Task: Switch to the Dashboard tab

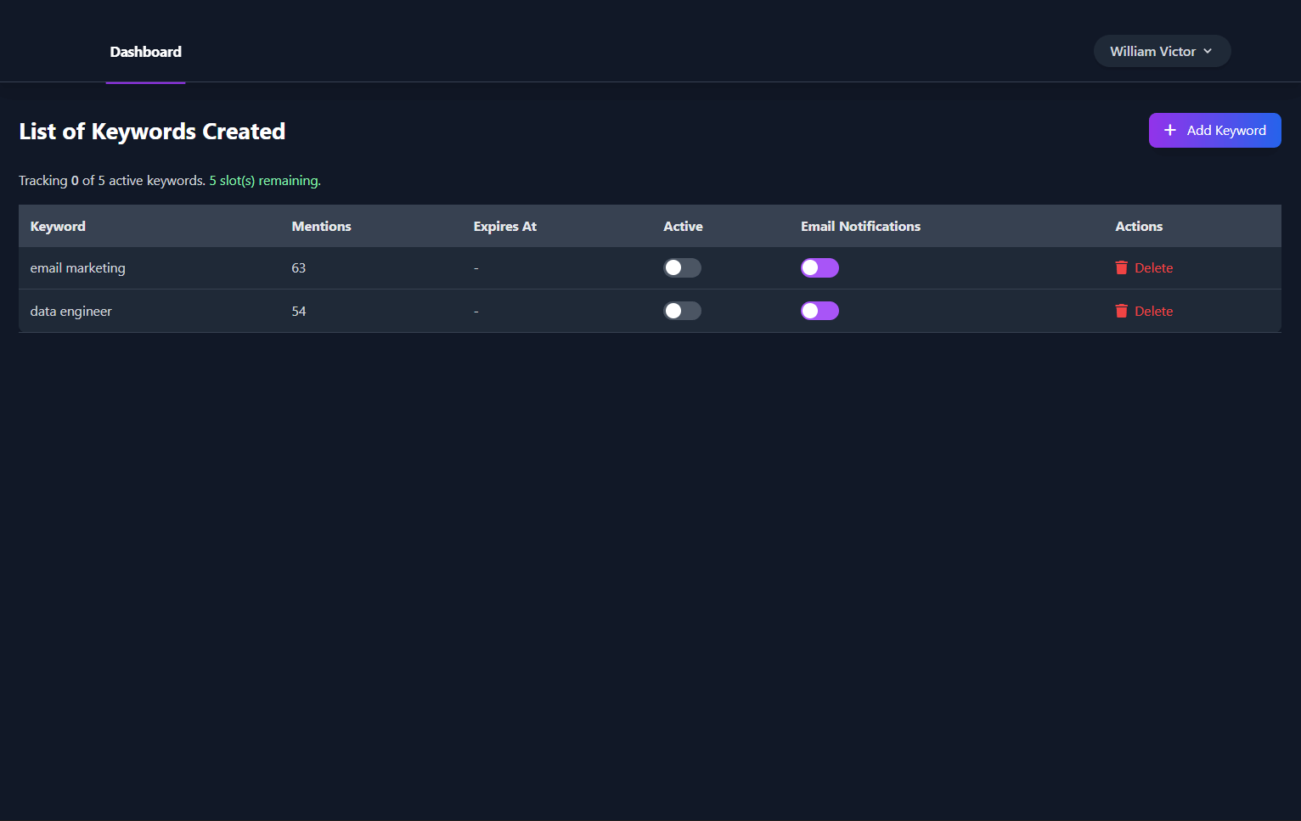Action: point(145,52)
